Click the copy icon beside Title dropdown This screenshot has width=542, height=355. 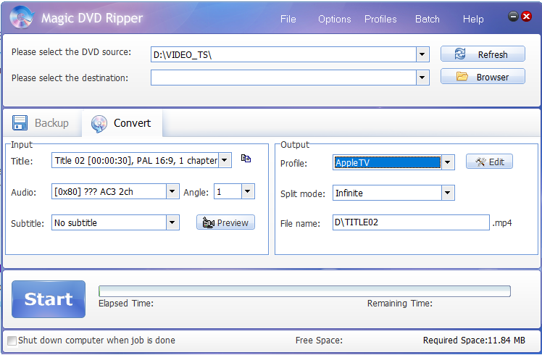[x=246, y=159]
